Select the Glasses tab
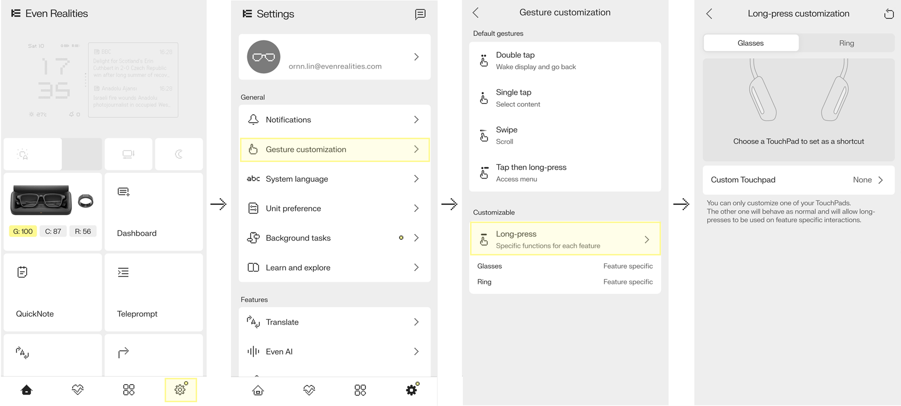 pos(751,43)
